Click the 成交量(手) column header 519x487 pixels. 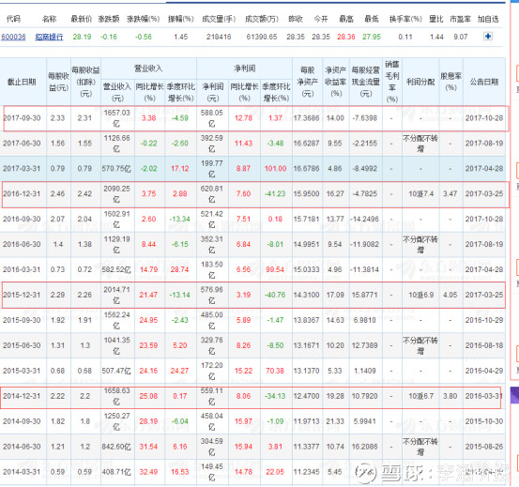coord(219,19)
